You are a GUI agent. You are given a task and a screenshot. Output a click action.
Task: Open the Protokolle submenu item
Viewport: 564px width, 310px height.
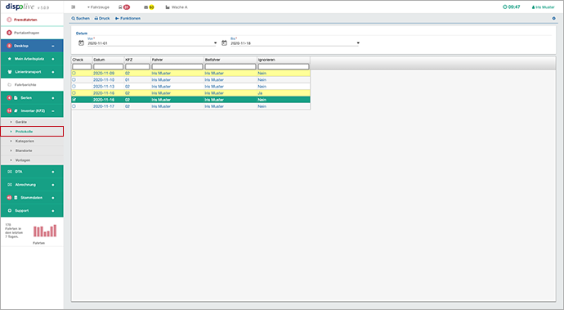[32, 132]
